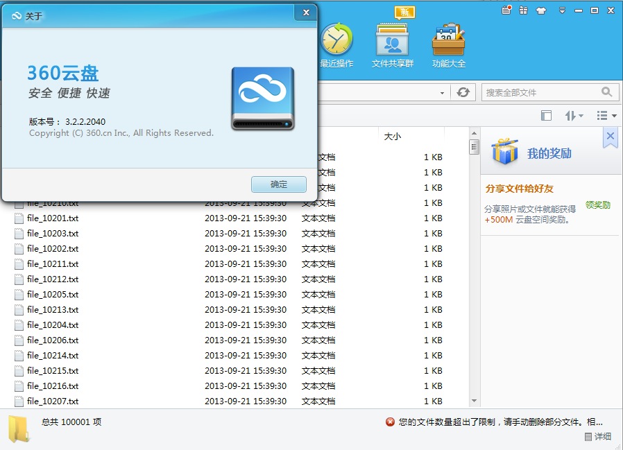Click the 领奖励 link

(x=597, y=205)
